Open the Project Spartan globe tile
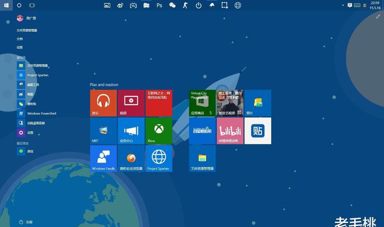 pyautogui.click(x=159, y=158)
